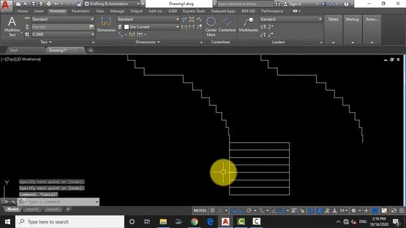406x228 pixels.
Task: Open the Drafting & Annotation workspace dropdown
Action: click(x=112, y=4)
